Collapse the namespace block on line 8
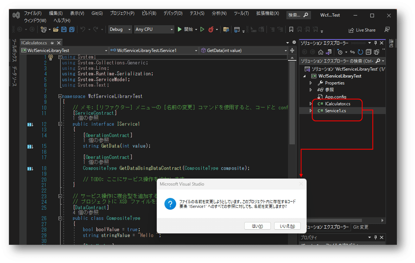The image size is (415, 263). [x=60, y=96]
